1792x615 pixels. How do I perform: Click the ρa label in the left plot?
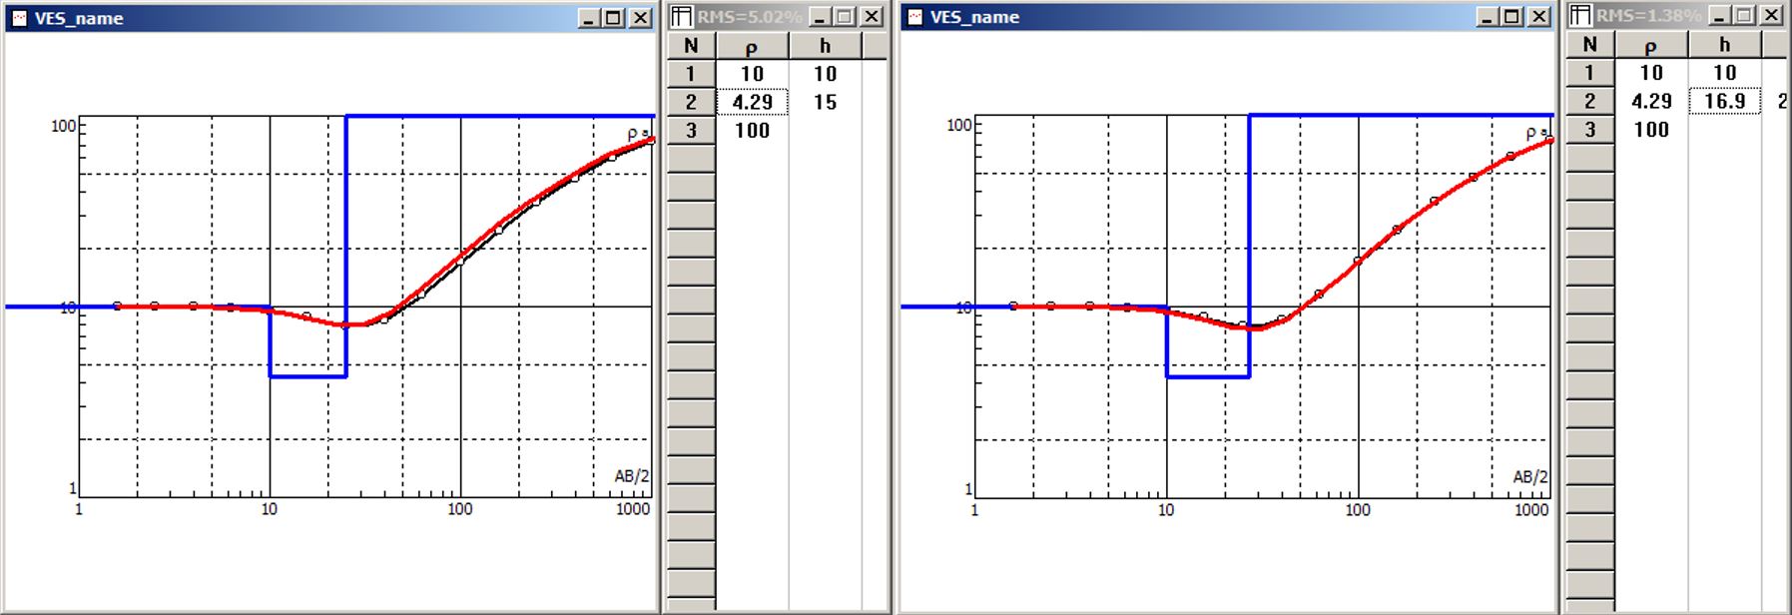[x=638, y=134]
